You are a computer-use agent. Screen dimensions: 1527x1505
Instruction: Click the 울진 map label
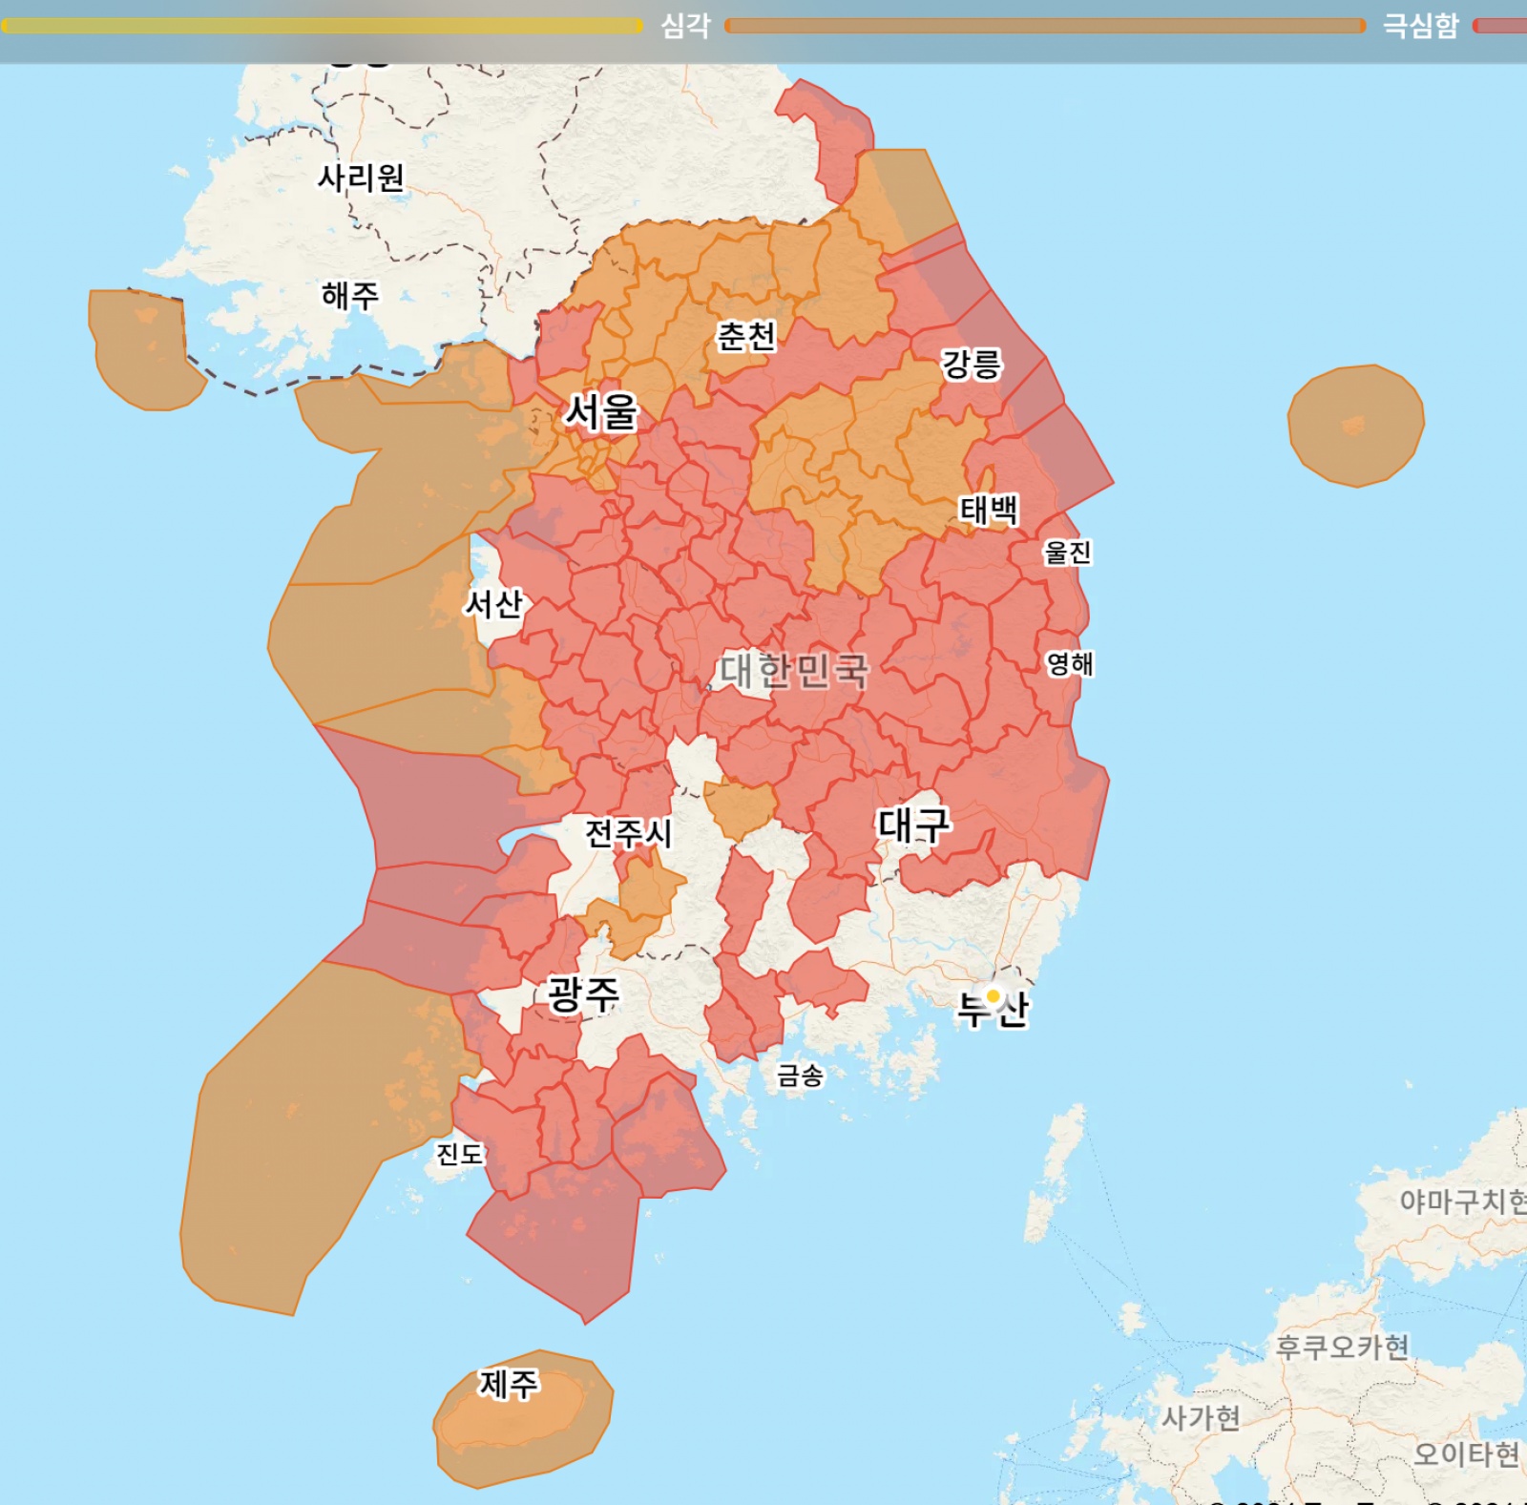click(1067, 552)
